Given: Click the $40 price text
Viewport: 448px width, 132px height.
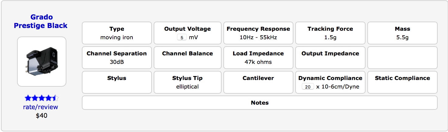Looking at the screenshot, I should tap(42, 116).
